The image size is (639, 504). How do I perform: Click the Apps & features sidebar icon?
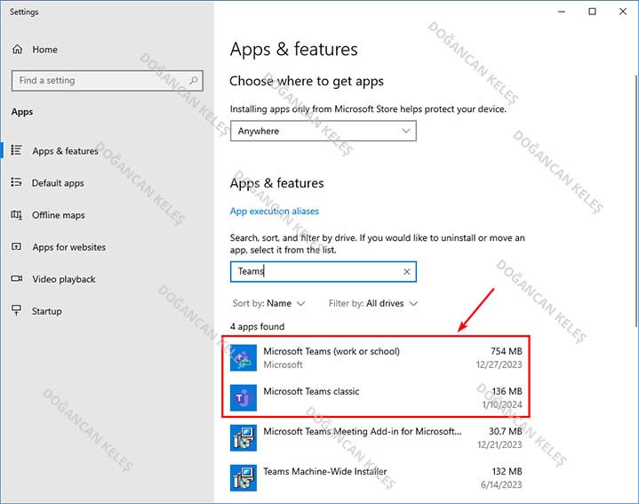(16, 150)
